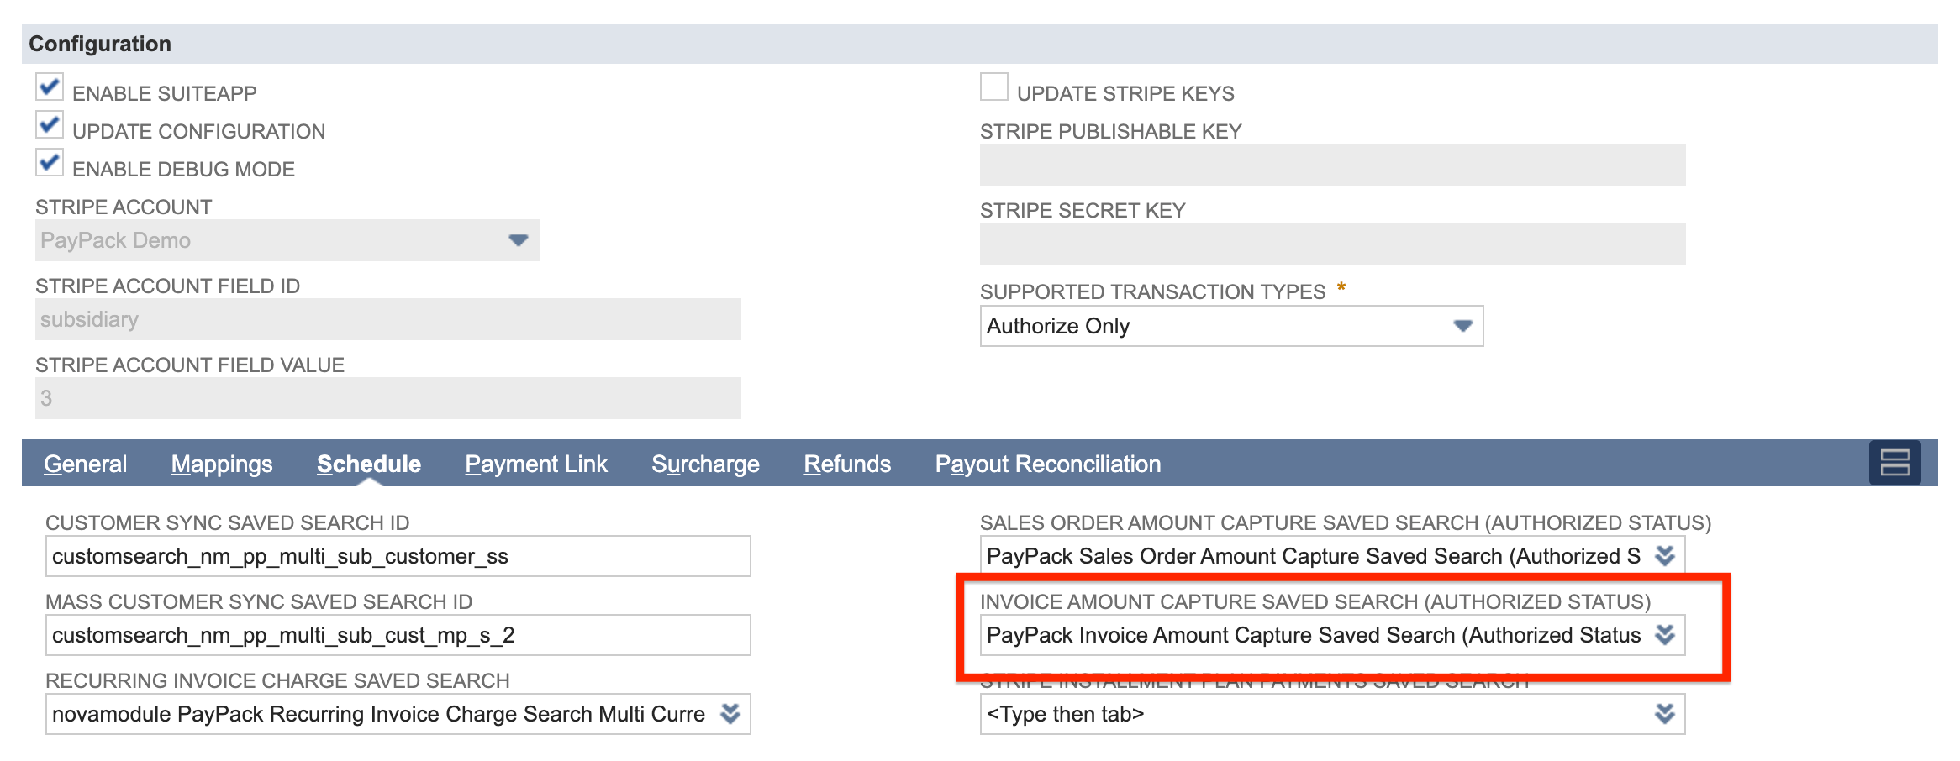Click the Stripe Publishable Key field
1960x761 pixels.
1332,165
